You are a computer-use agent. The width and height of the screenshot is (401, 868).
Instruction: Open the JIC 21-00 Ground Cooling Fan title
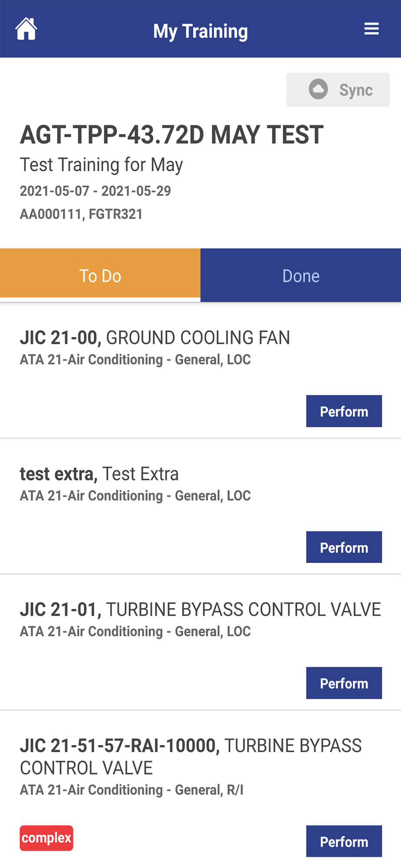(x=155, y=338)
